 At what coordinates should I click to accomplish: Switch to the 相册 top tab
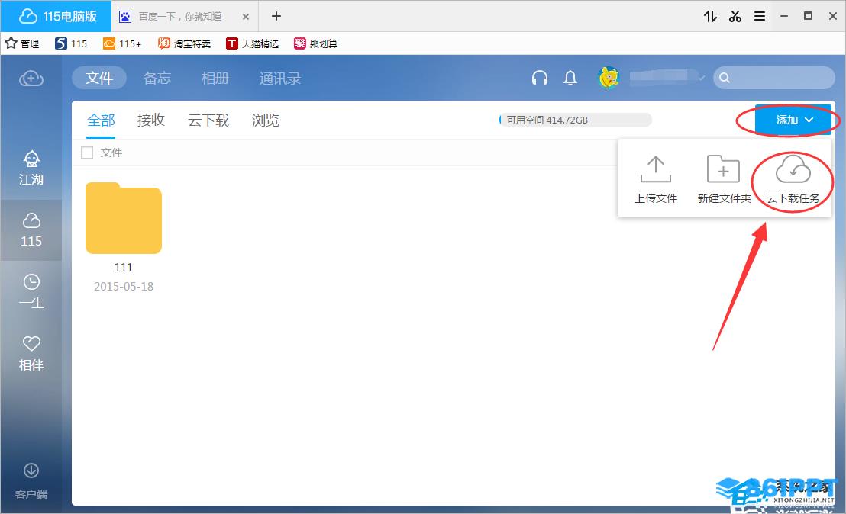pos(215,78)
